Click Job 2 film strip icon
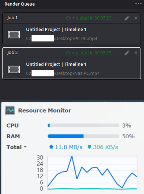 pos(14,69)
